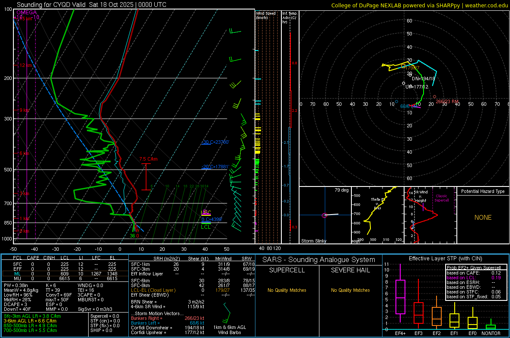Click the green LCL marker label
The image size is (510, 338).
(x=206, y=227)
